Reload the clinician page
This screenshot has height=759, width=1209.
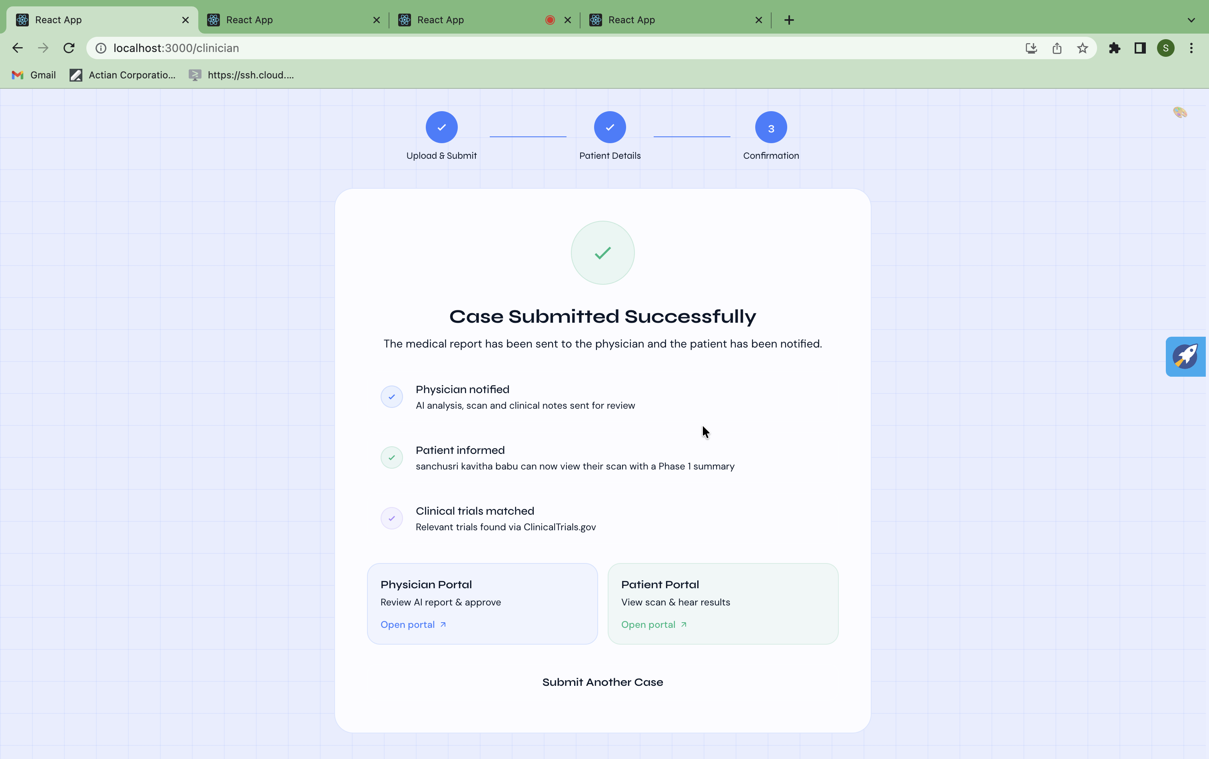(x=69, y=48)
